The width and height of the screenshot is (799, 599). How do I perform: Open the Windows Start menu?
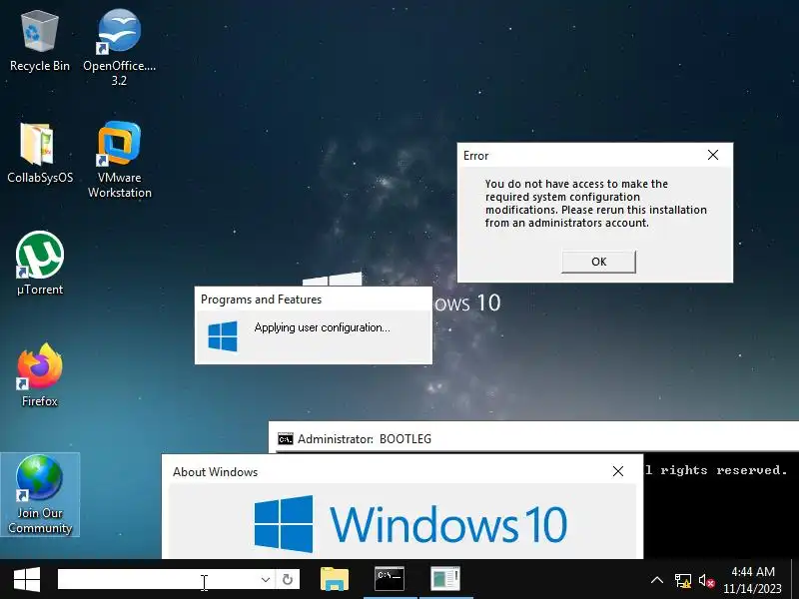pos(27,580)
